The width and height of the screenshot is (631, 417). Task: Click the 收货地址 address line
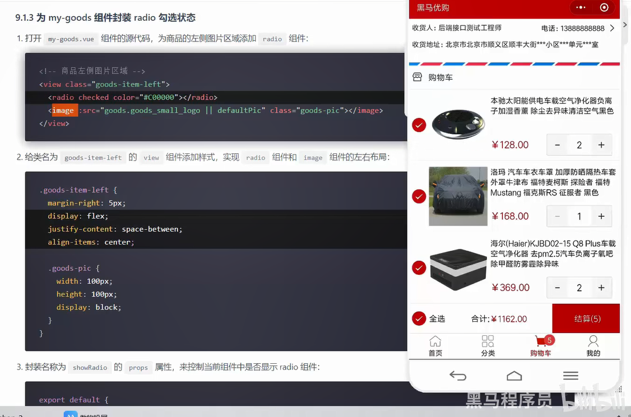click(x=505, y=45)
